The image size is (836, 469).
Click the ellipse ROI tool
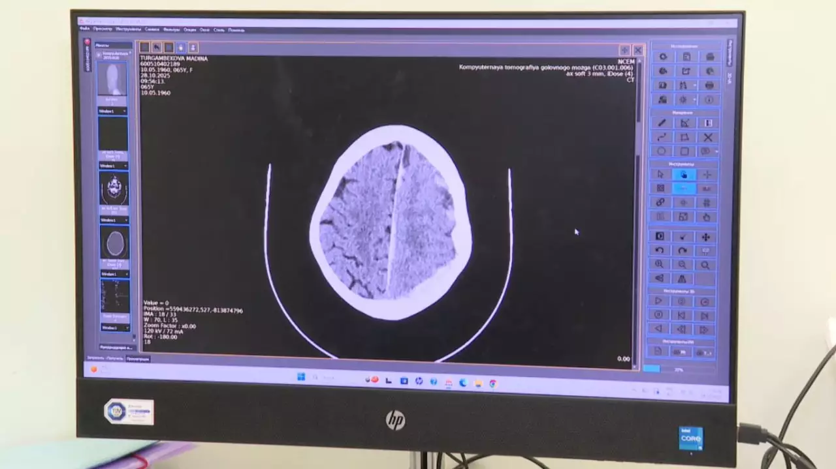[662, 151]
